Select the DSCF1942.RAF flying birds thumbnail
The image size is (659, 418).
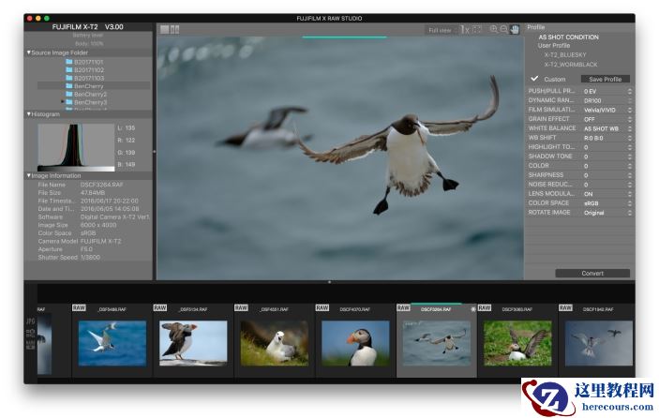point(599,343)
